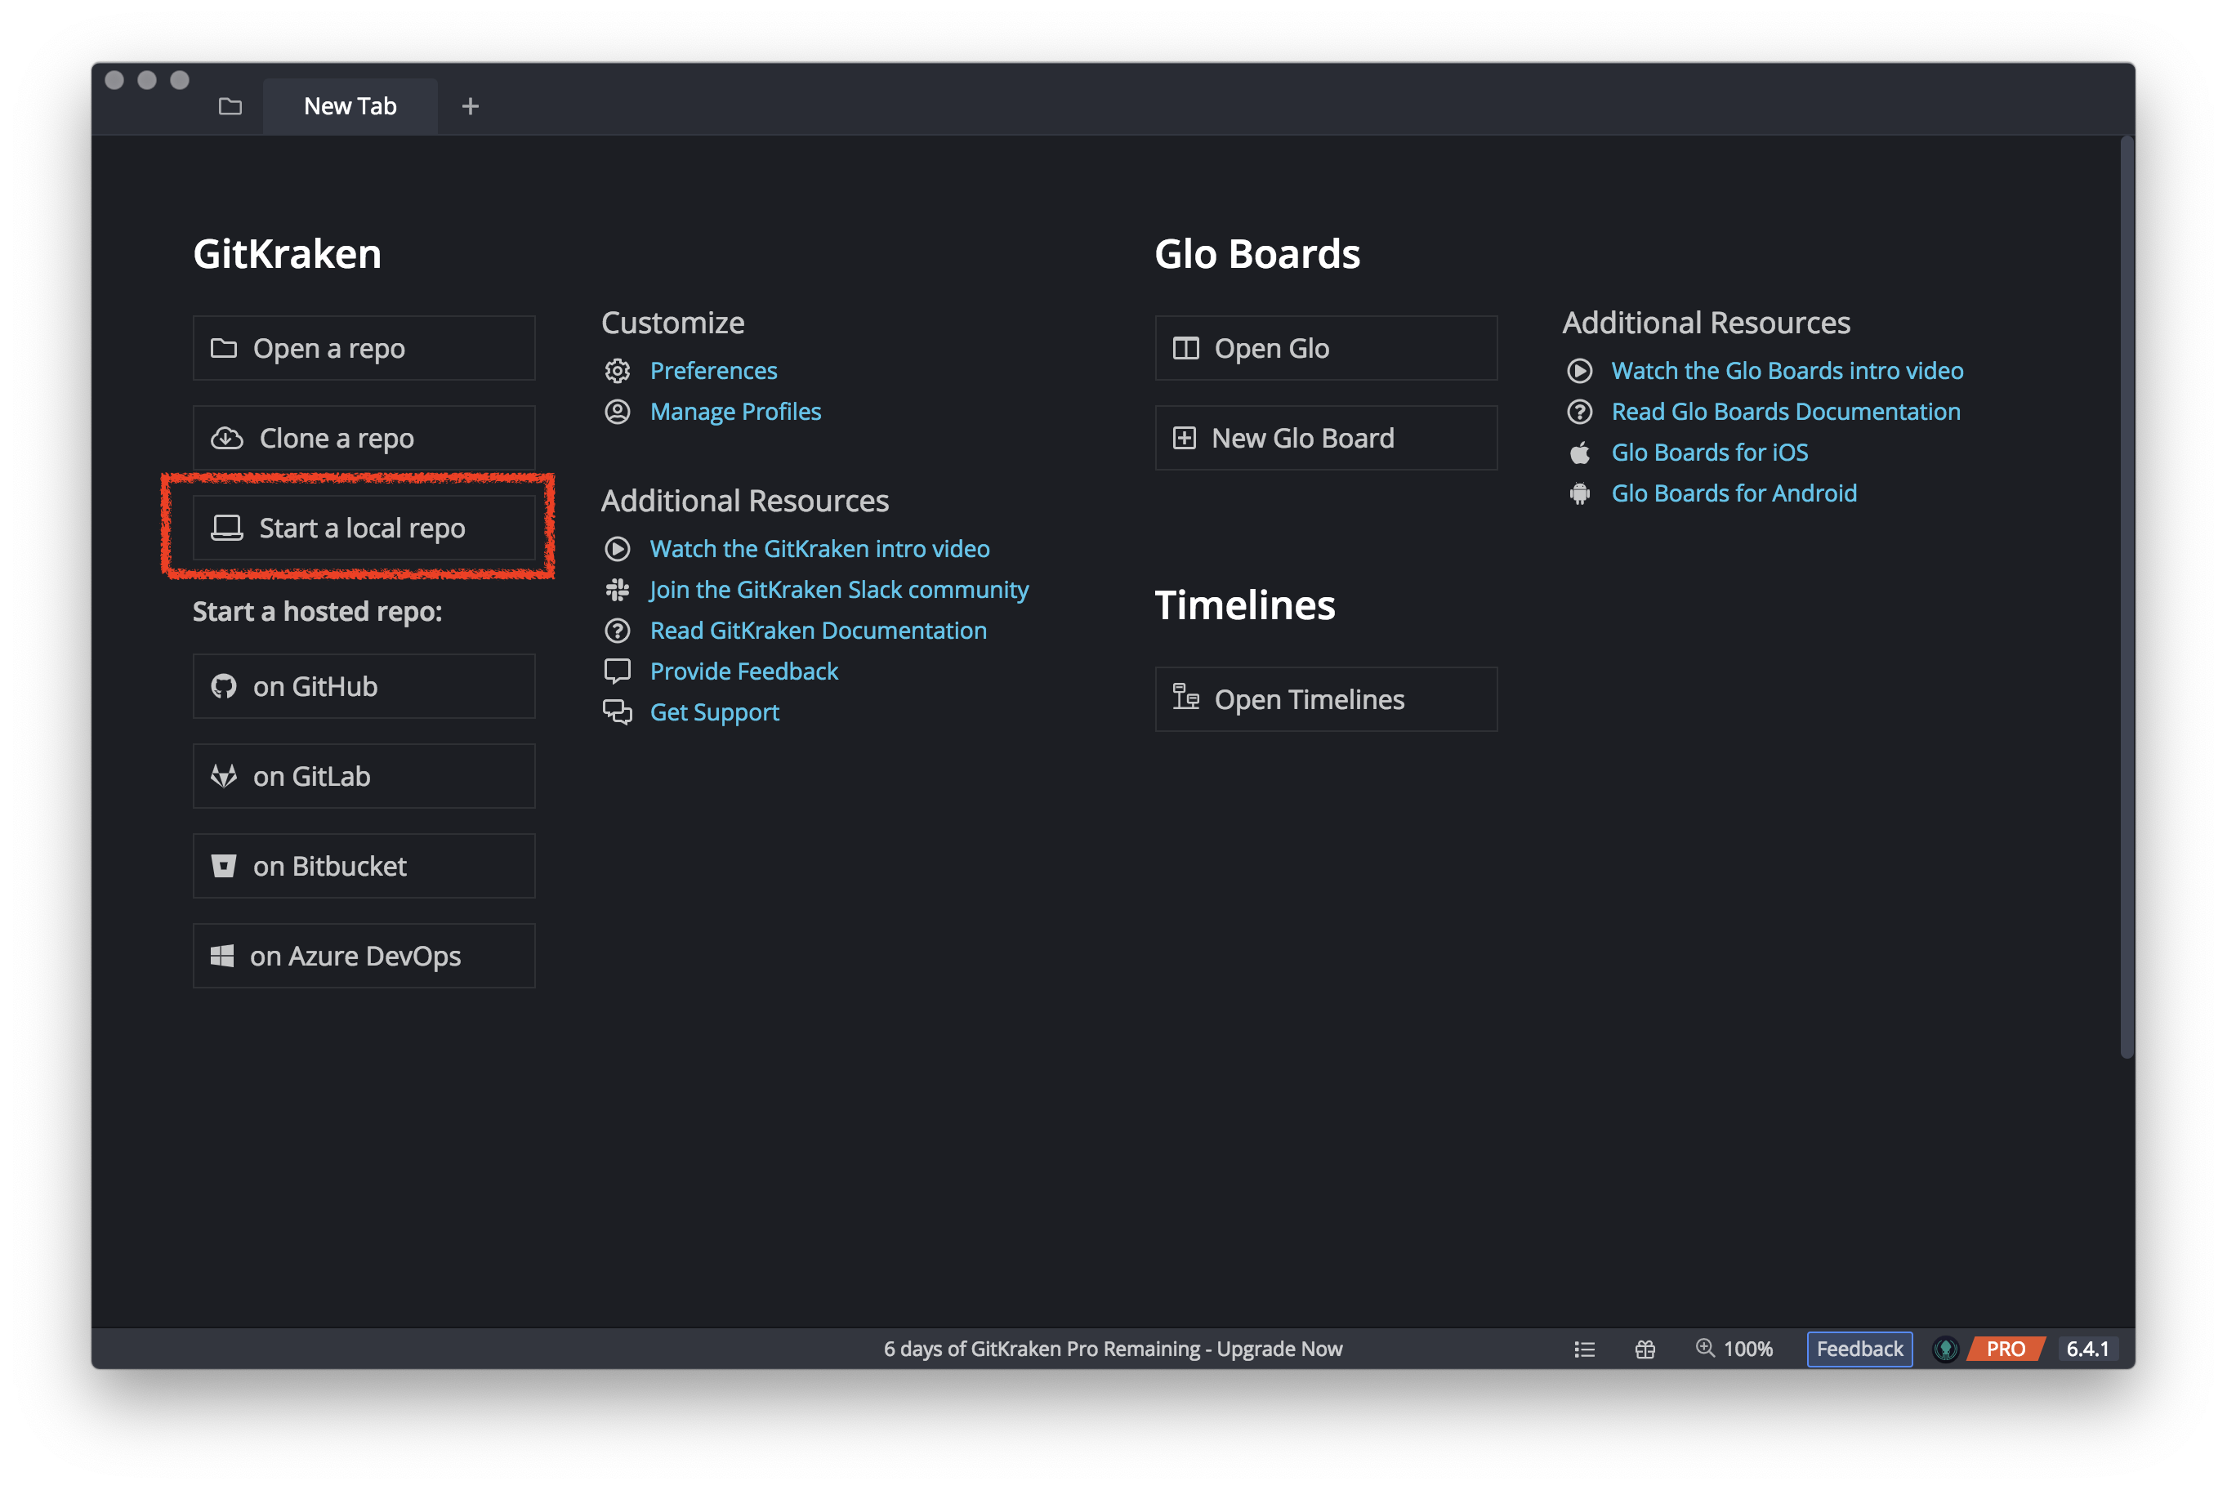Open Manage Profiles link

(734, 412)
